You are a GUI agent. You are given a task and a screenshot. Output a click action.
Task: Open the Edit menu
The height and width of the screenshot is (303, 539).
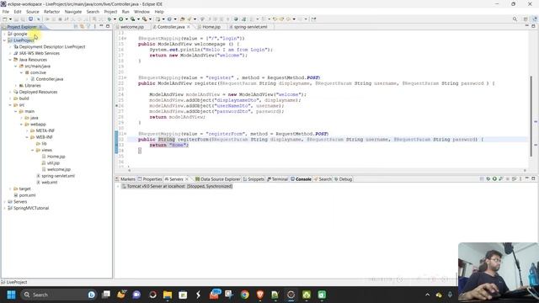18,12
